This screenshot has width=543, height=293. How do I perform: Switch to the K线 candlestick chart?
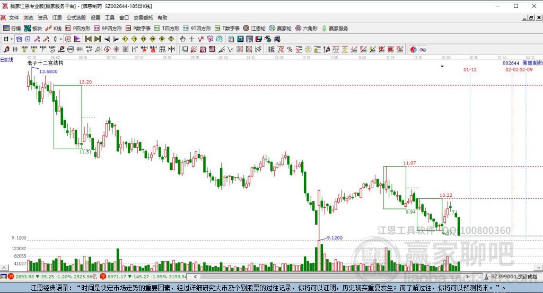[54, 29]
